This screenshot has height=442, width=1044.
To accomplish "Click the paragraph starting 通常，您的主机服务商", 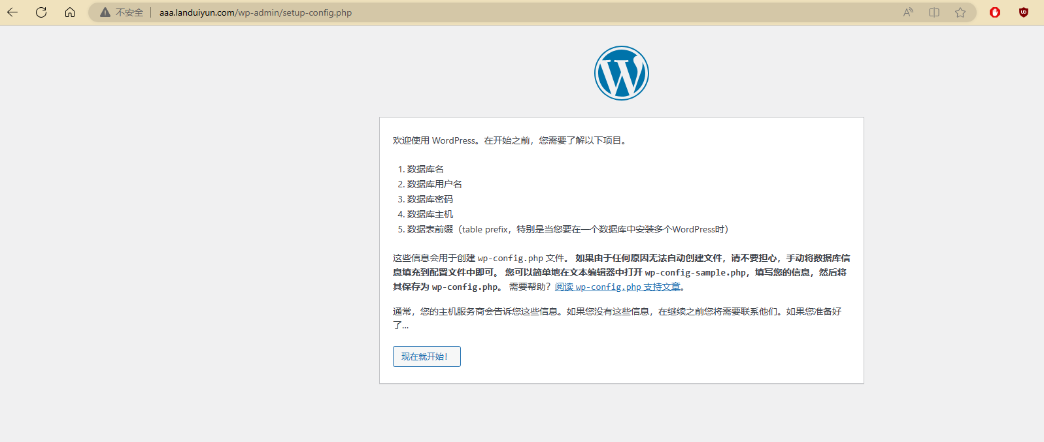I will [x=617, y=318].
